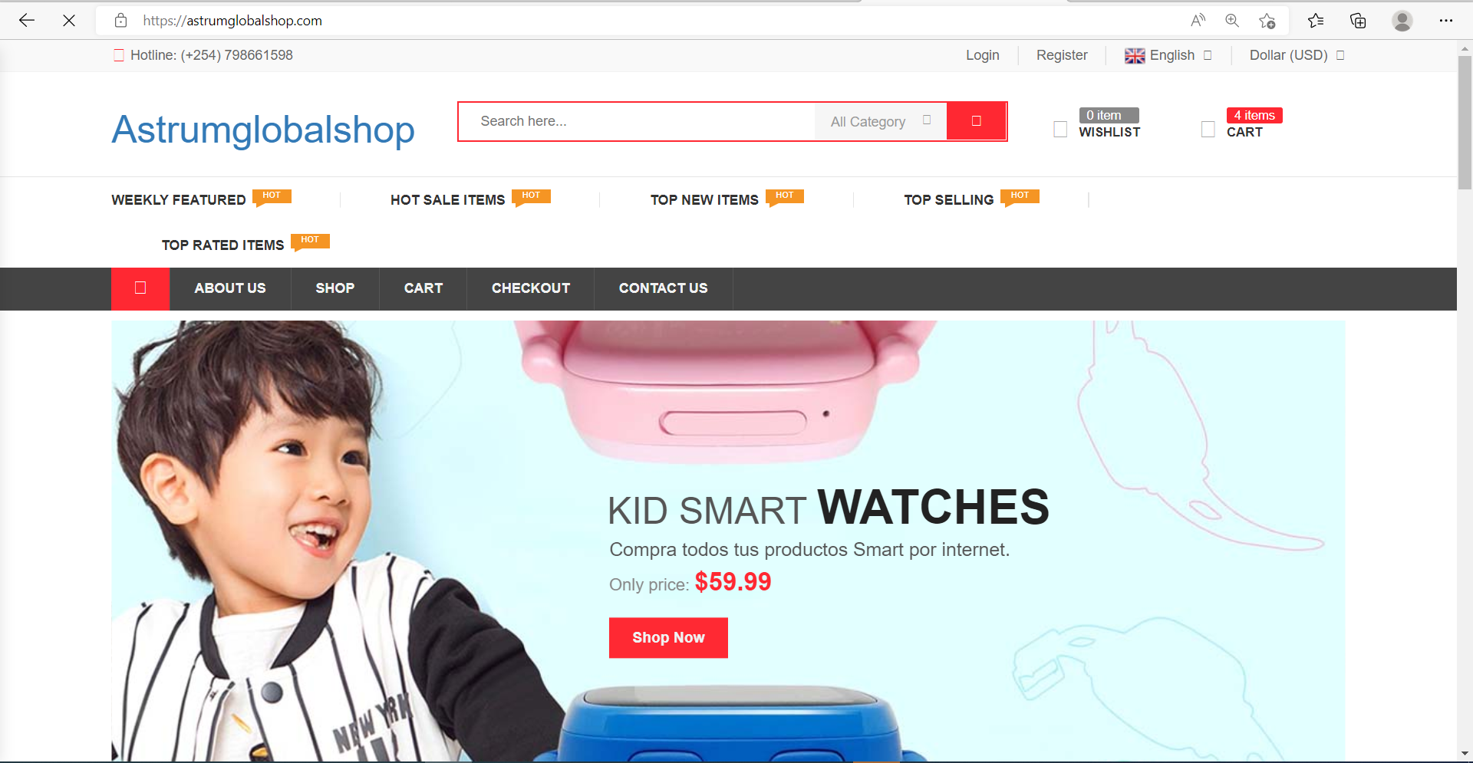Viewport: 1473px width, 763px height.
Task: Open browser Collections icon
Action: [x=1358, y=21]
